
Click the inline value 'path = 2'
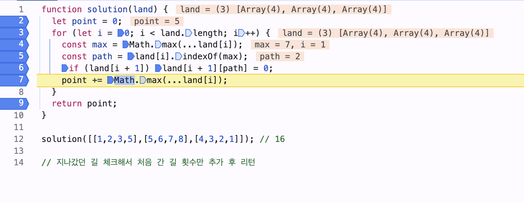[280, 57]
